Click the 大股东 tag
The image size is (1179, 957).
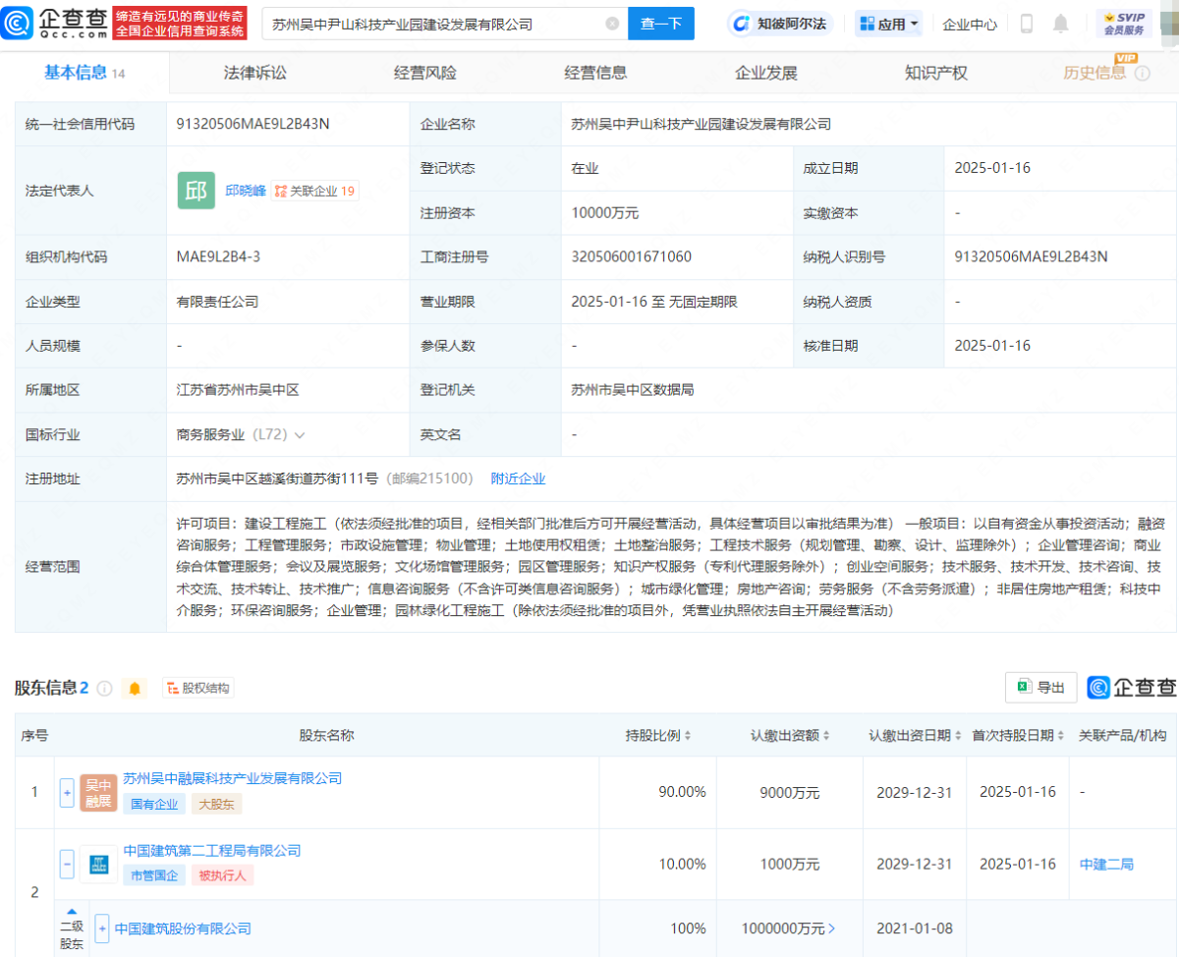(217, 804)
